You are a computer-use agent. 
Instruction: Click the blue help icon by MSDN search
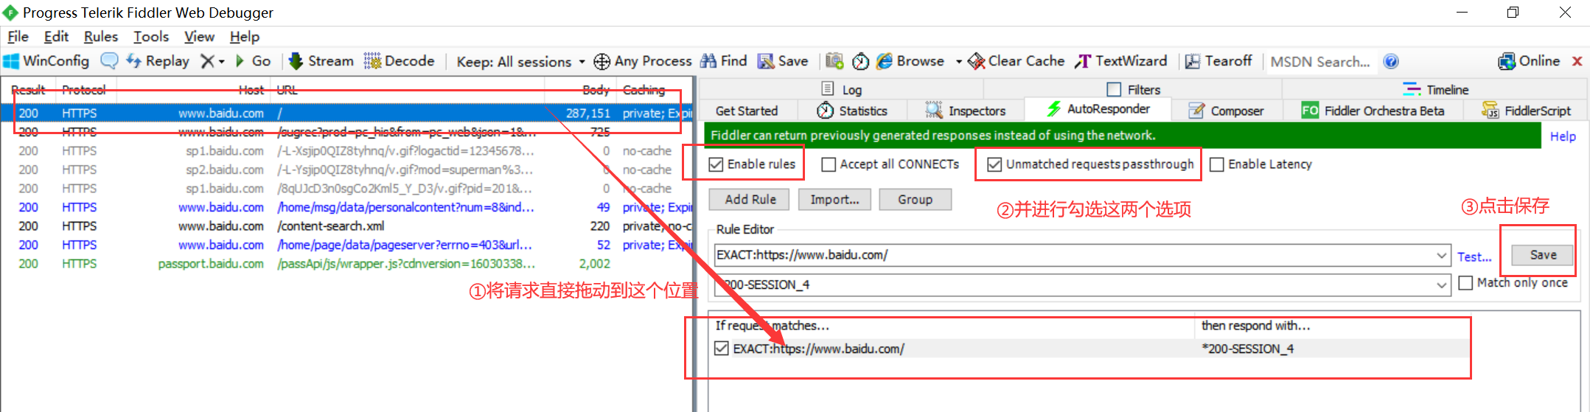click(x=1391, y=61)
